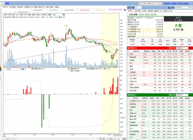Open the date picker dropdown 2024/8/14
The width and height of the screenshot is (193, 140).
click(182, 8)
